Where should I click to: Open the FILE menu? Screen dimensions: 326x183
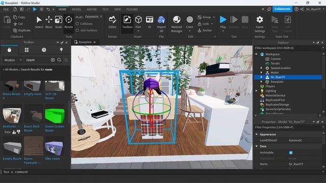coord(6,9)
